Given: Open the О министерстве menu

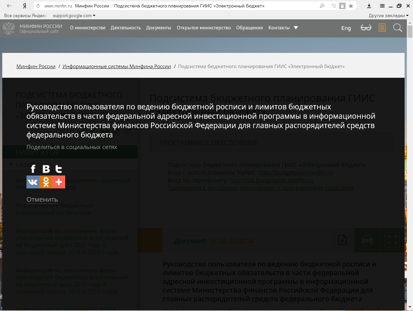Looking at the screenshot, I should pyautogui.click(x=88, y=28).
